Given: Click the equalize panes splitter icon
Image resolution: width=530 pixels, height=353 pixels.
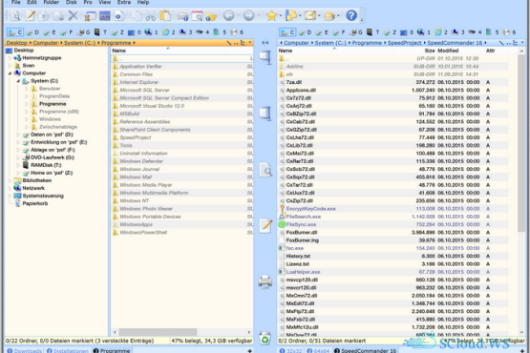Looking at the screenshot, I should pos(265,43).
